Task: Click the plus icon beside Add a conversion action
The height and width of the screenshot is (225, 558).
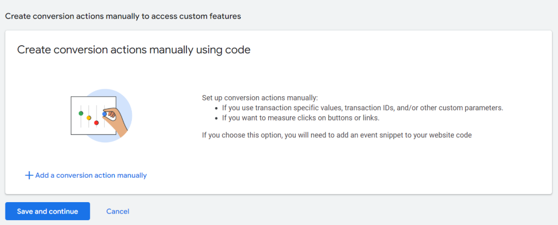Action: [x=29, y=176]
